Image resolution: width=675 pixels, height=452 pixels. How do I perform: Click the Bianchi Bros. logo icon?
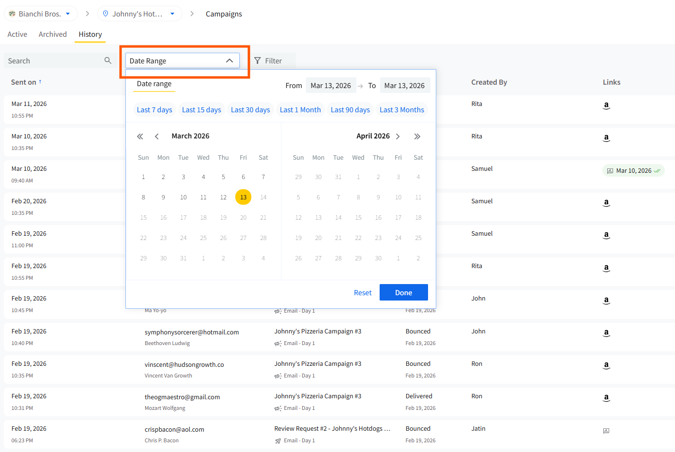tap(12, 14)
